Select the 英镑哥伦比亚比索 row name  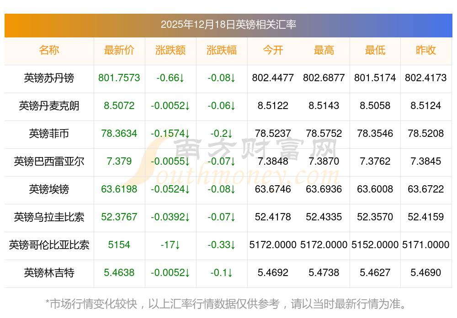(49, 245)
